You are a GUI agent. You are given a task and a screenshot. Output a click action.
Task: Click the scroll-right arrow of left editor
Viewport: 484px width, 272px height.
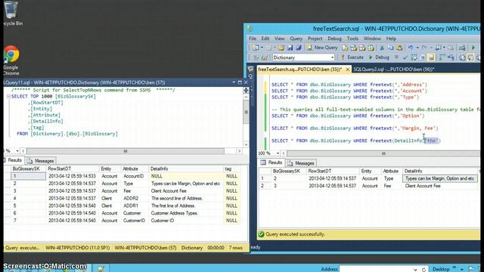[x=239, y=151]
